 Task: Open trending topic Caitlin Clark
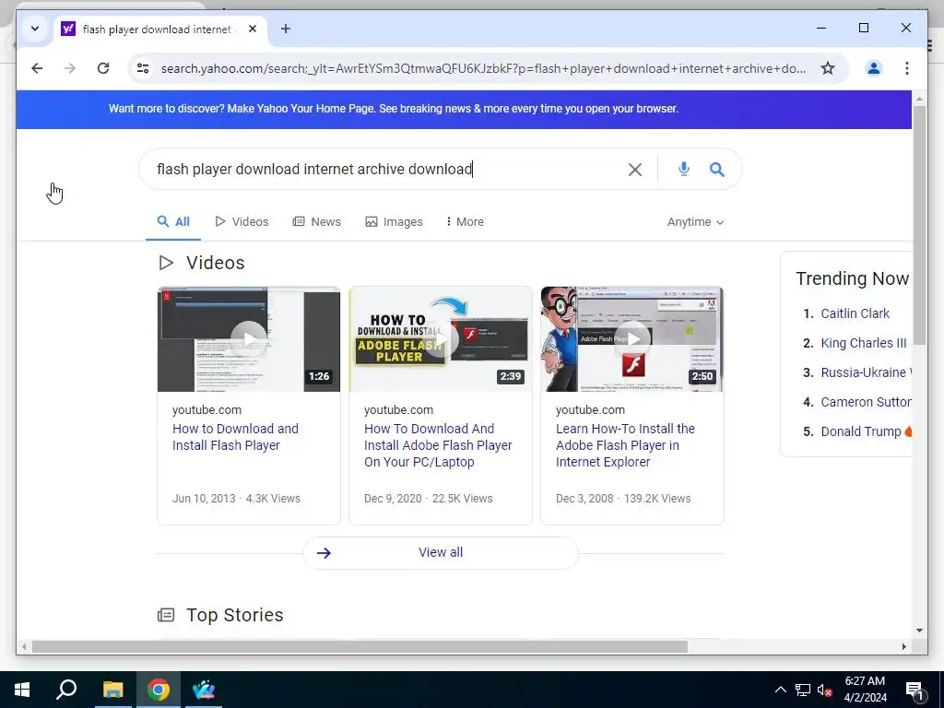(855, 313)
